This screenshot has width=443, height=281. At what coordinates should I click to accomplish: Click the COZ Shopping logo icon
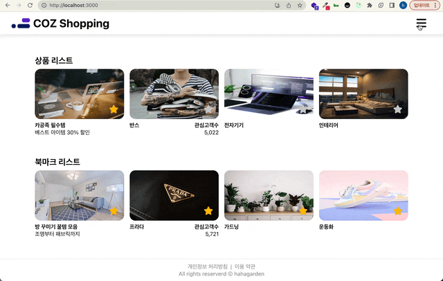click(x=21, y=24)
